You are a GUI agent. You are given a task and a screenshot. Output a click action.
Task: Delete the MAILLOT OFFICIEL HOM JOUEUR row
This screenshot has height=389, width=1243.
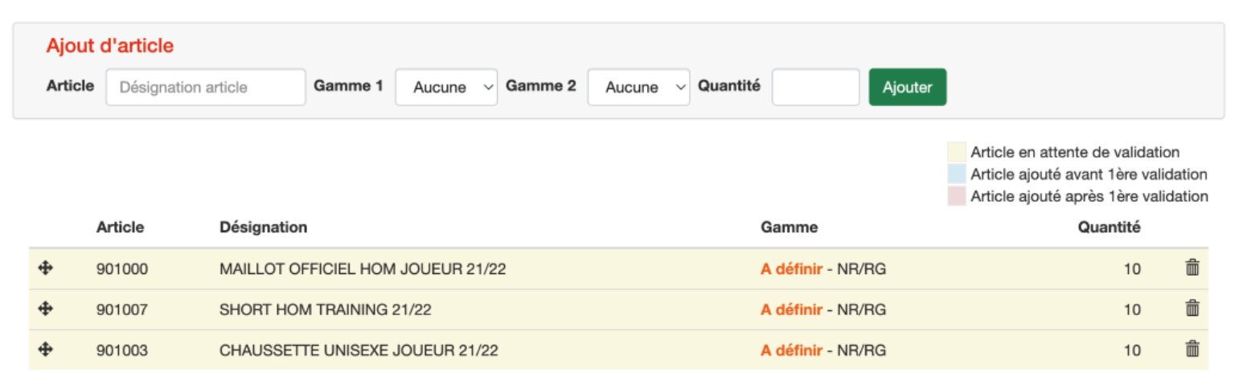pyautogui.click(x=1192, y=268)
